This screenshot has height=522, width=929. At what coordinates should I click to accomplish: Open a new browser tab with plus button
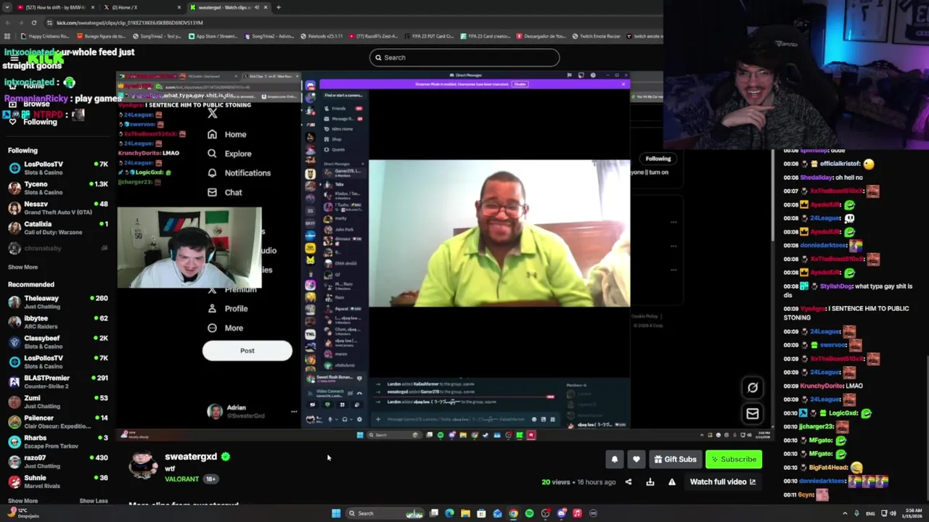(x=279, y=7)
